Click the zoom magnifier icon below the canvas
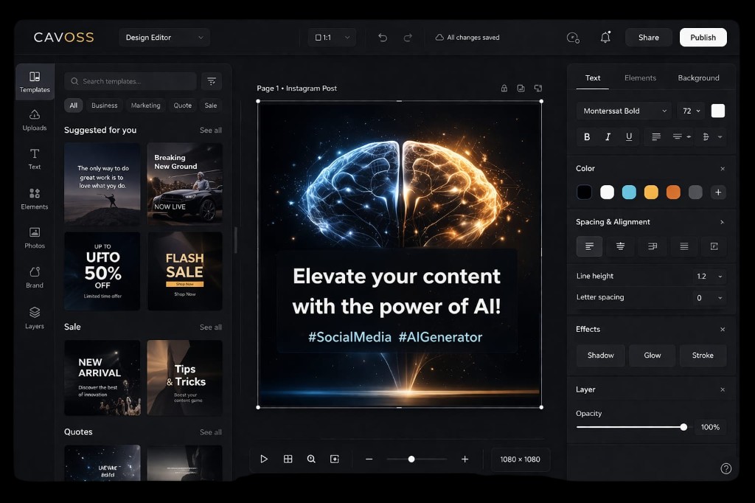755x503 pixels. (x=311, y=458)
